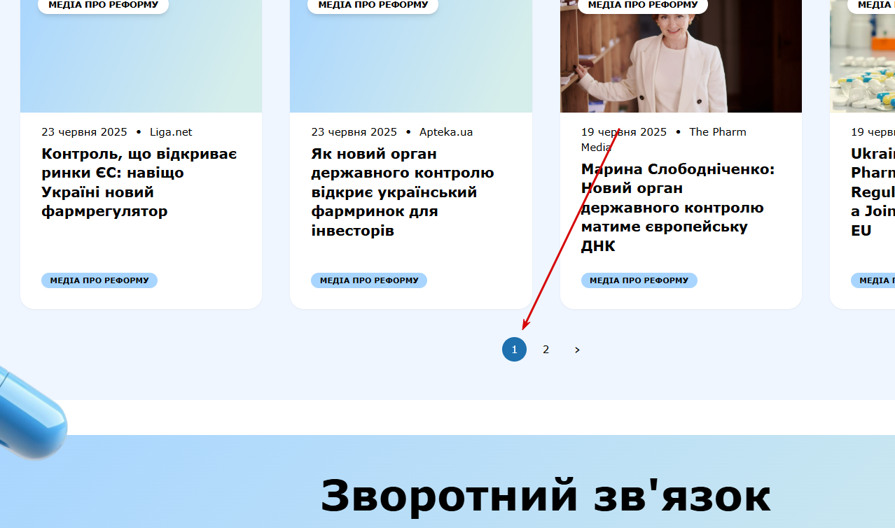Click "The Pharm Media" source label

click(x=664, y=140)
